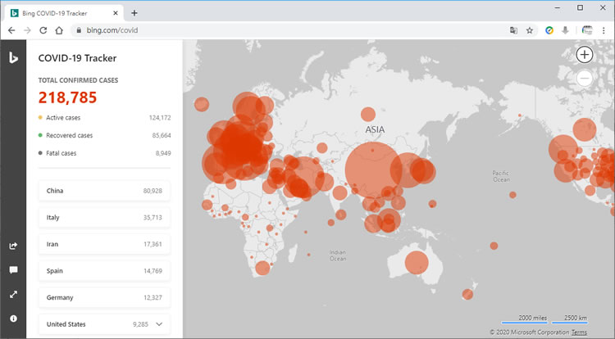Viewport: 615px width, 339px height.
Task: Click the expand fullscreen arrows icon
Action: [13, 294]
